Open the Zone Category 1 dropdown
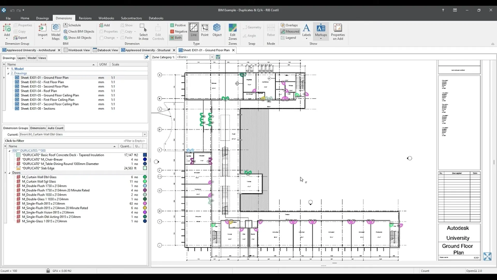Viewport: 497px width, 280px height. click(x=212, y=57)
